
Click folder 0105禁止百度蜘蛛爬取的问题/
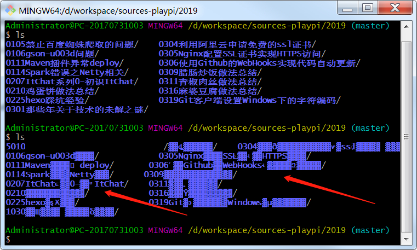[x=72, y=44]
